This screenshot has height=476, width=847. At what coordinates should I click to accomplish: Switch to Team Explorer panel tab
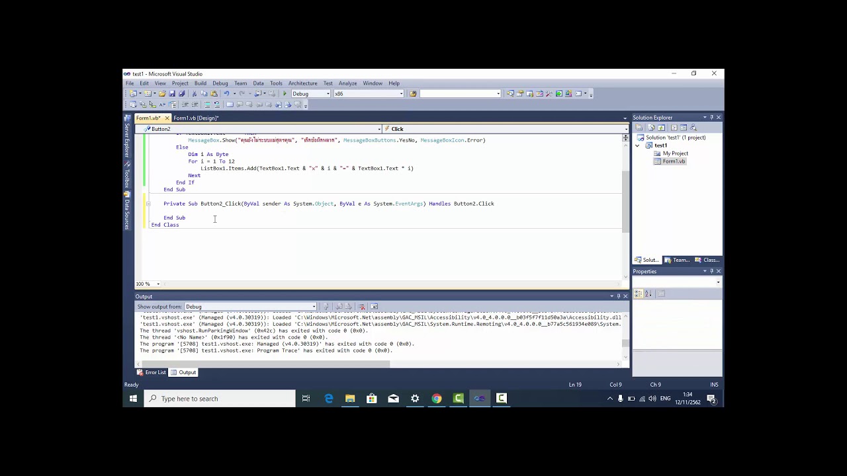click(677, 260)
